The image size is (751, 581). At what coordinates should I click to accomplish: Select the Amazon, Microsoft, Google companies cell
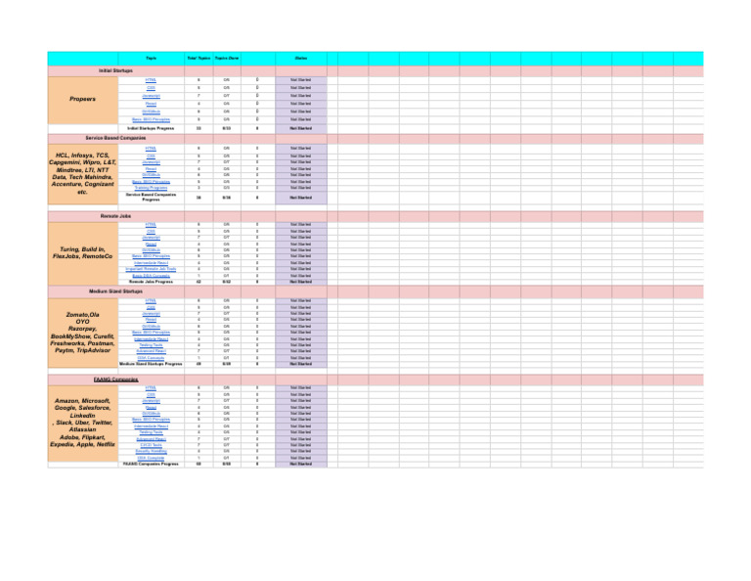(83, 423)
